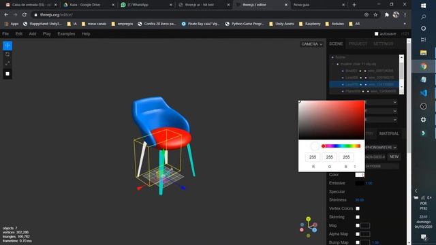
Task: Open the Chrome three-dot menu
Action: point(405,15)
